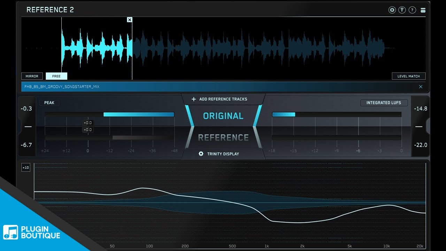Click the REFERENCE 2 plugin title

(50, 10)
